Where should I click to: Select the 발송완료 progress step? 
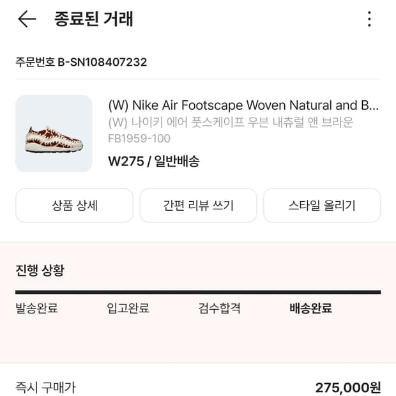[x=36, y=308]
